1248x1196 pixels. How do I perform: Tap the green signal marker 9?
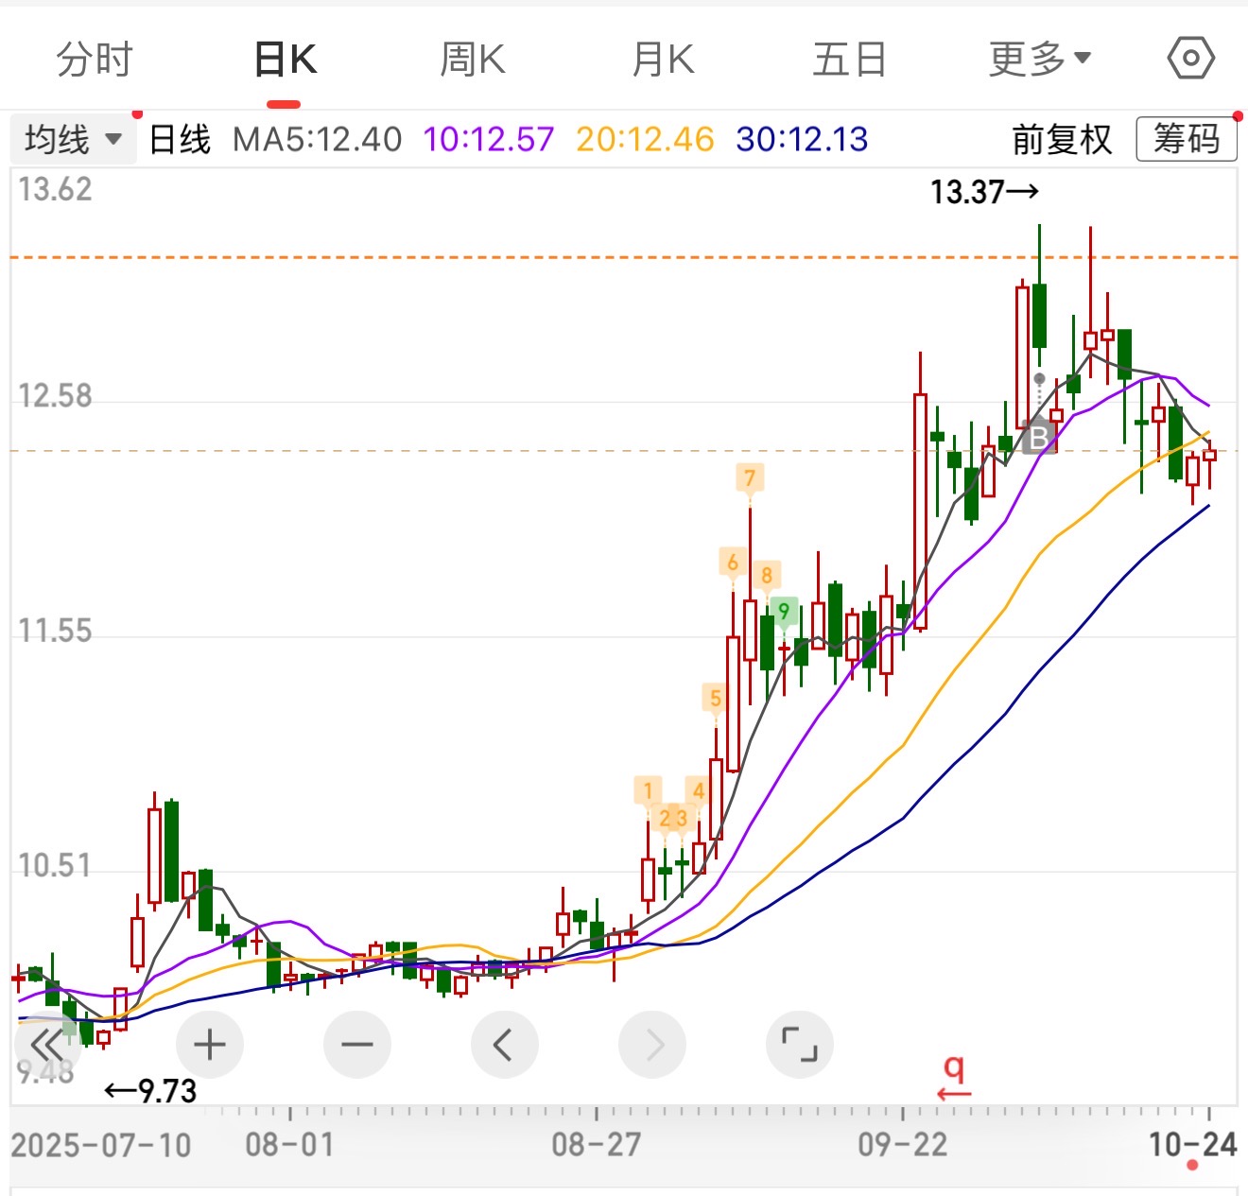click(x=783, y=611)
